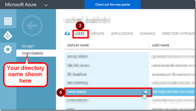This screenshot has width=196, height=111.
Task: Expand the Microsoft Azure header dropdown chevron
Action: pos(46,5)
